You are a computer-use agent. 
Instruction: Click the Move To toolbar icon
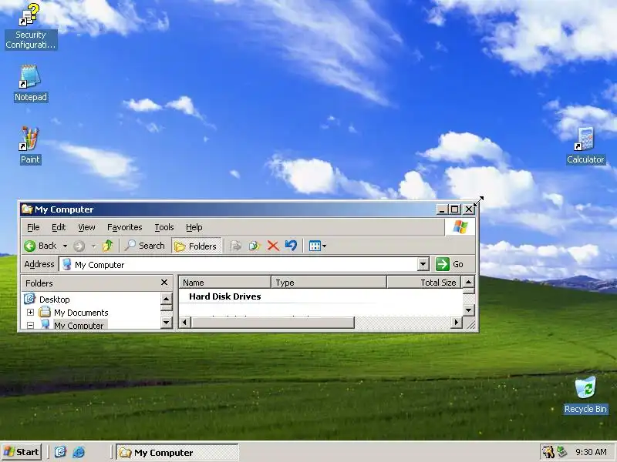point(236,246)
